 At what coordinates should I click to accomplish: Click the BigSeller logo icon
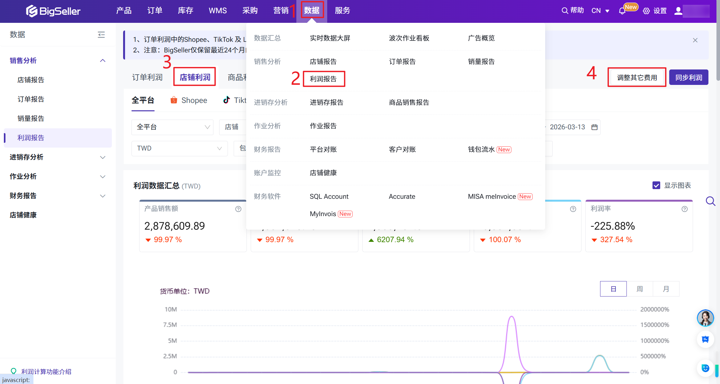(x=32, y=11)
